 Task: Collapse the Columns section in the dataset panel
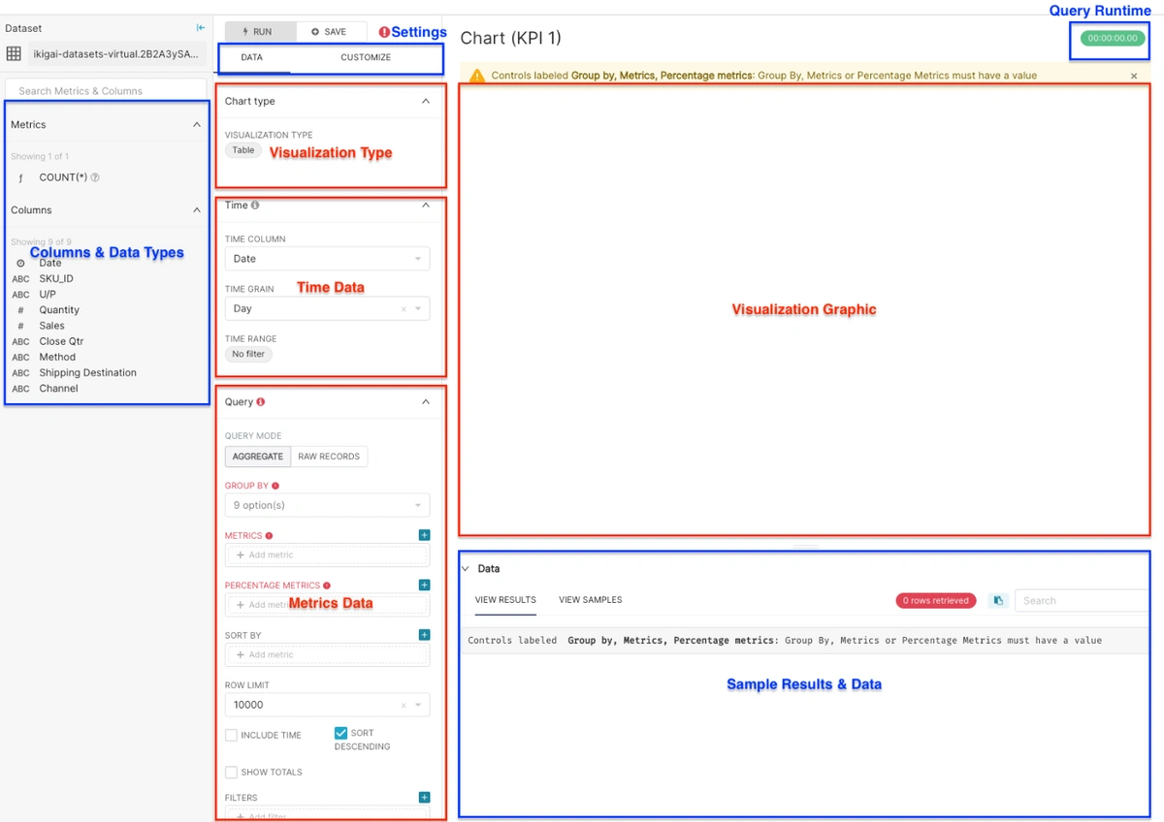(x=197, y=210)
